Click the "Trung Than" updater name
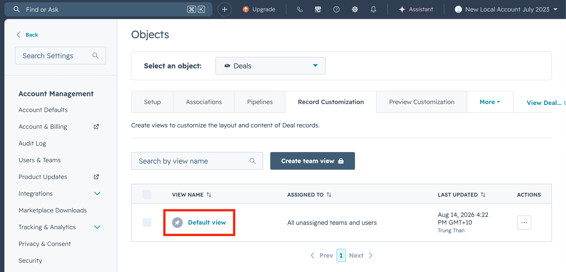 pos(451,230)
